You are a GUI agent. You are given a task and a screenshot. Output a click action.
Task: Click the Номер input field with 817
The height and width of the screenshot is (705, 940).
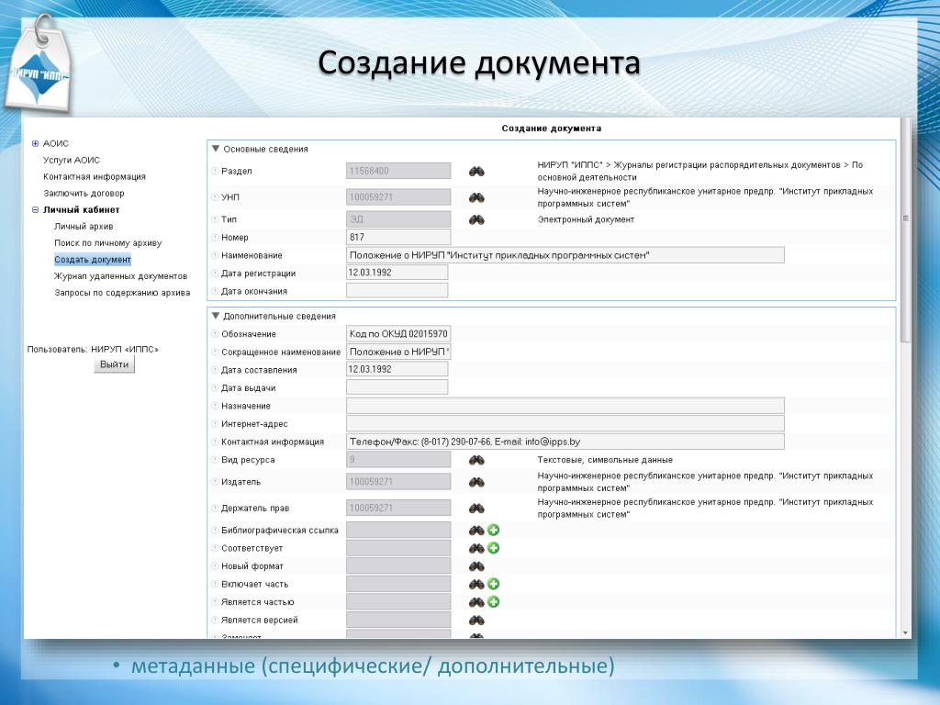398,237
